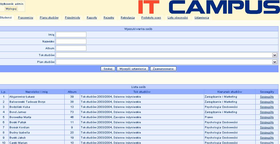280x144 pixels.
Task: Select name 'Borsuk Kordian'
Action: tap(19, 127)
